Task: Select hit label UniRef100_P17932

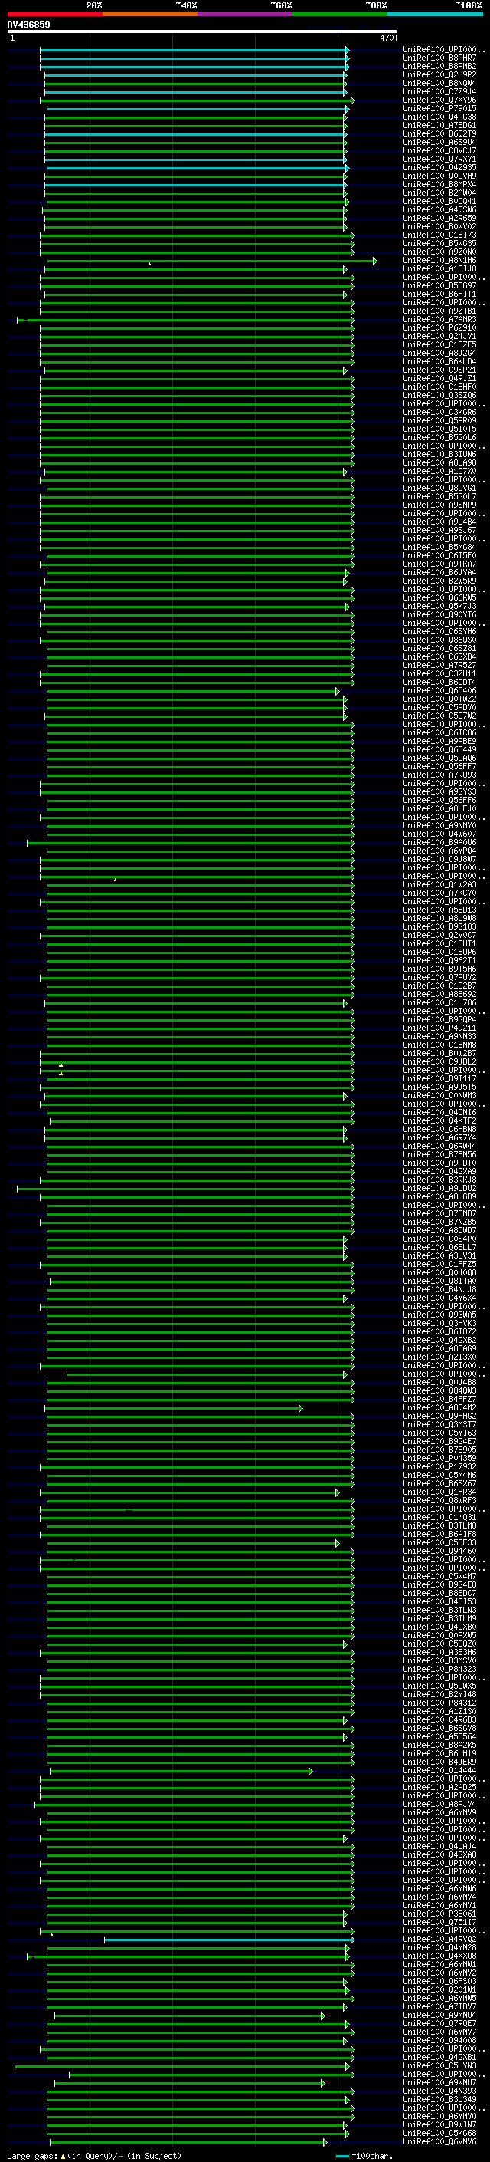Action: 439,1466
